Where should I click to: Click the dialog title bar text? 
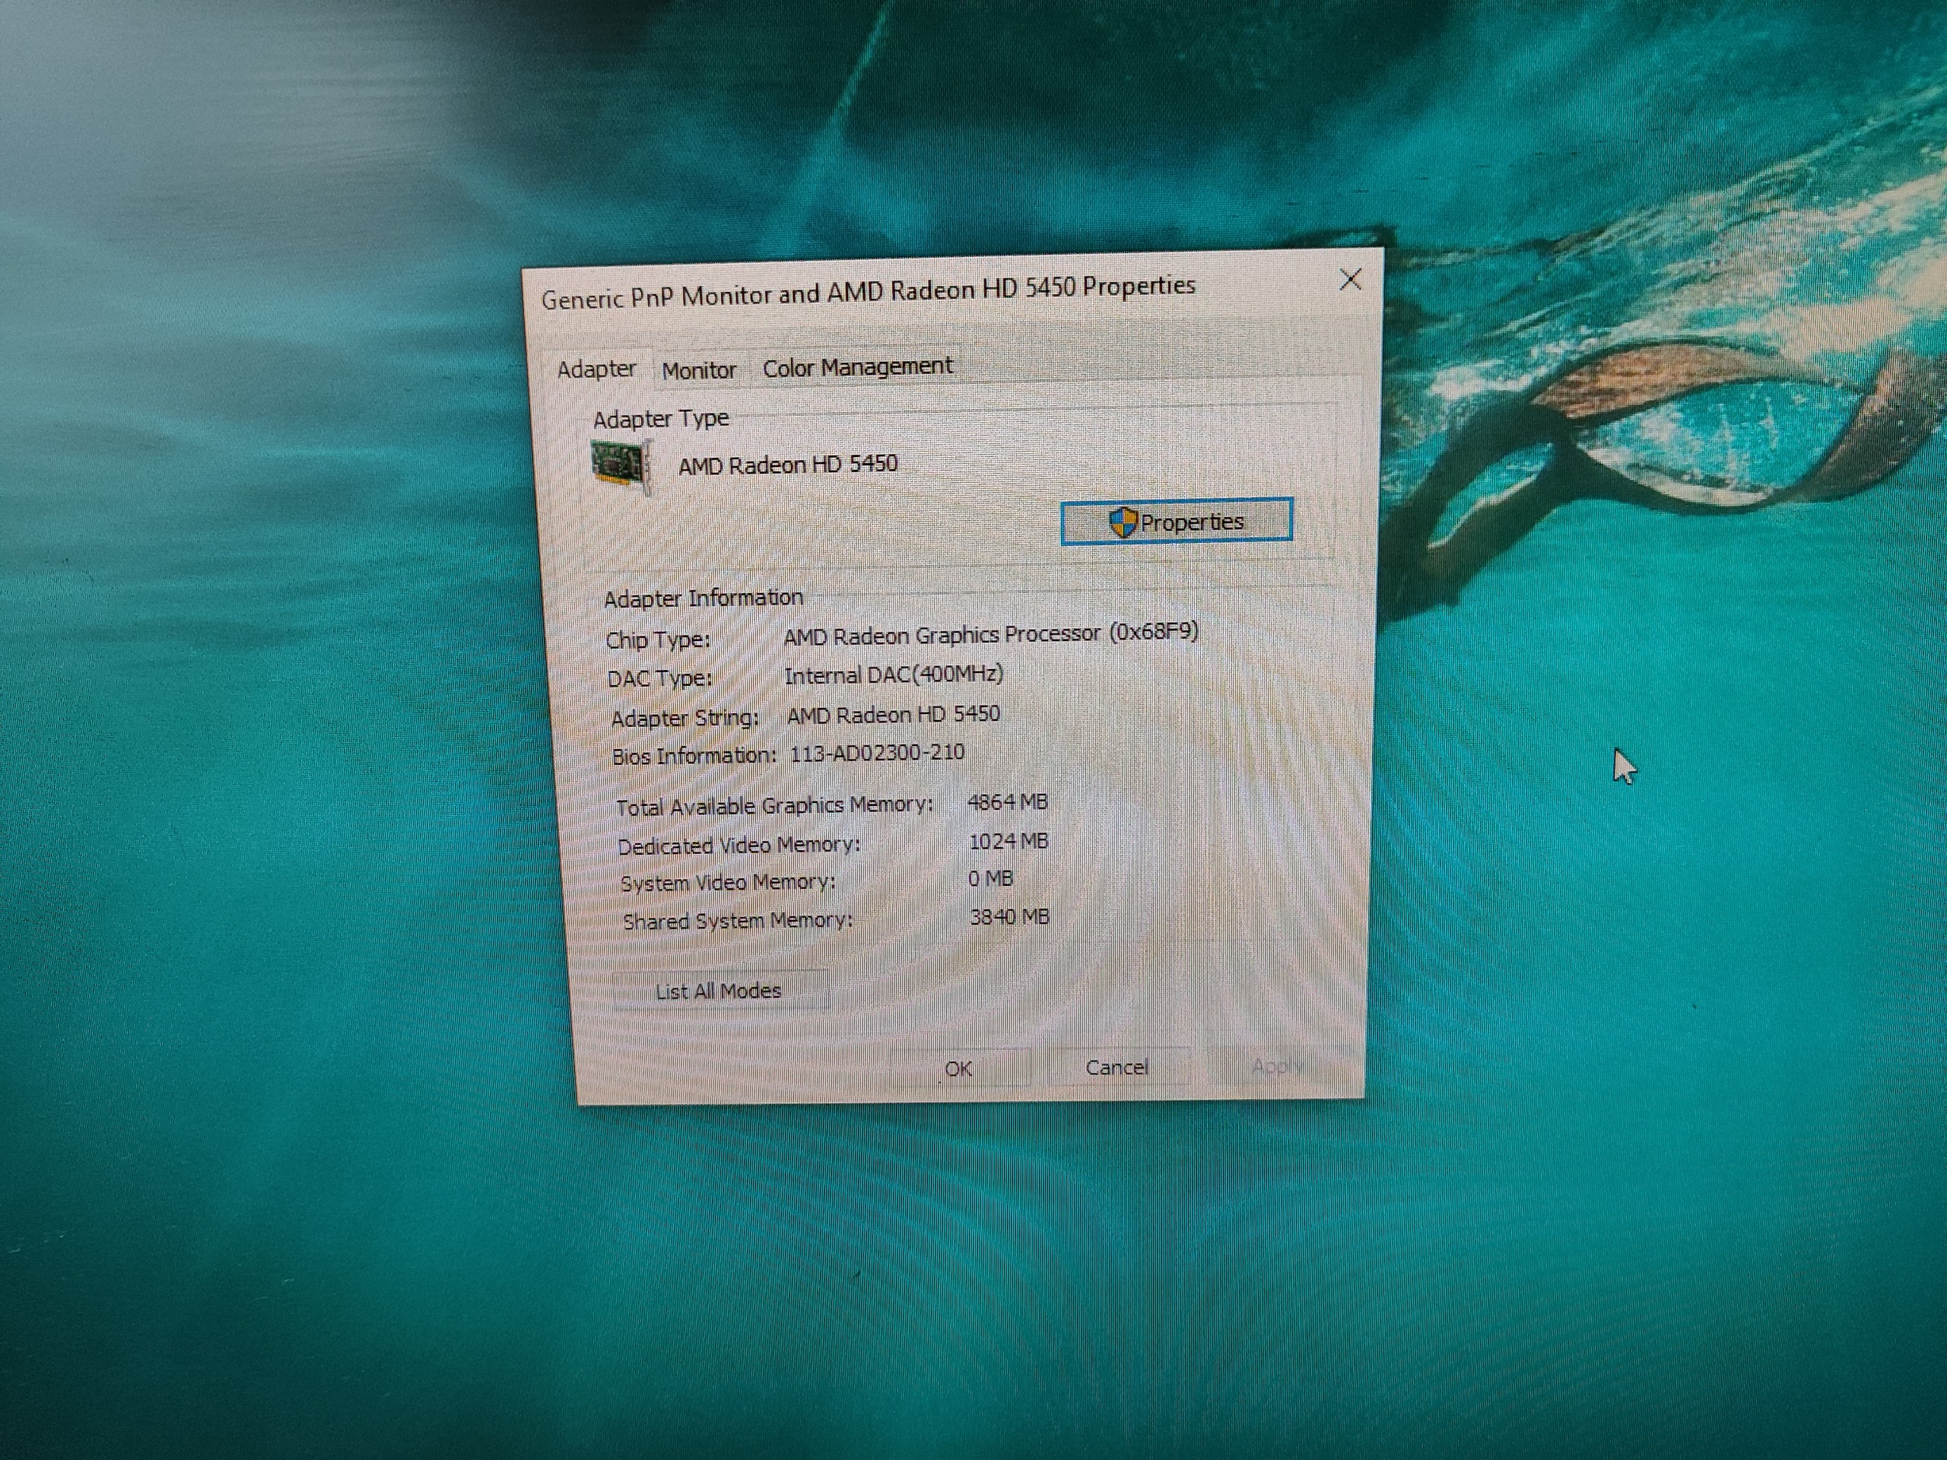pos(867,292)
